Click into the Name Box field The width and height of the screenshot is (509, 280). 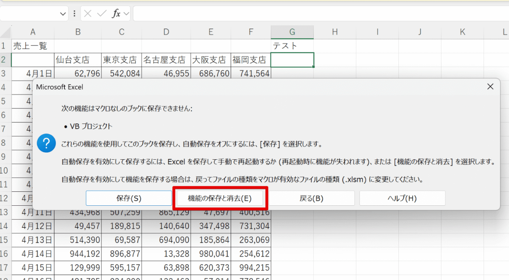(x=30, y=14)
